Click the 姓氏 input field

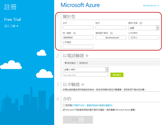(x=111, y=27)
